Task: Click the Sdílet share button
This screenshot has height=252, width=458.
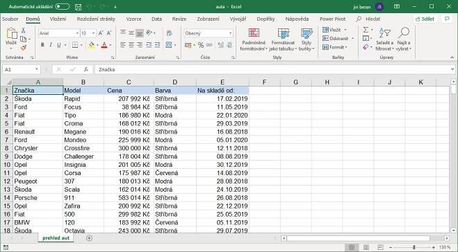Action: tap(425, 19)
